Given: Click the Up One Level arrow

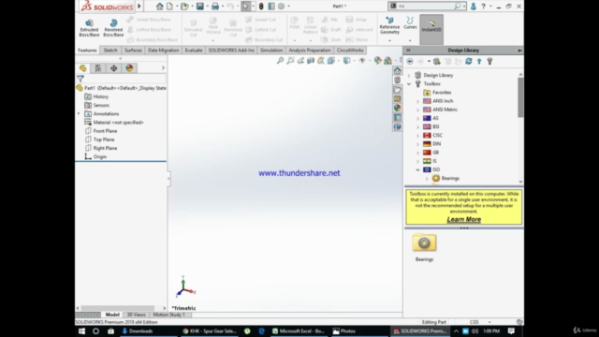Looking at the screenshot, I should pos(479,61).
